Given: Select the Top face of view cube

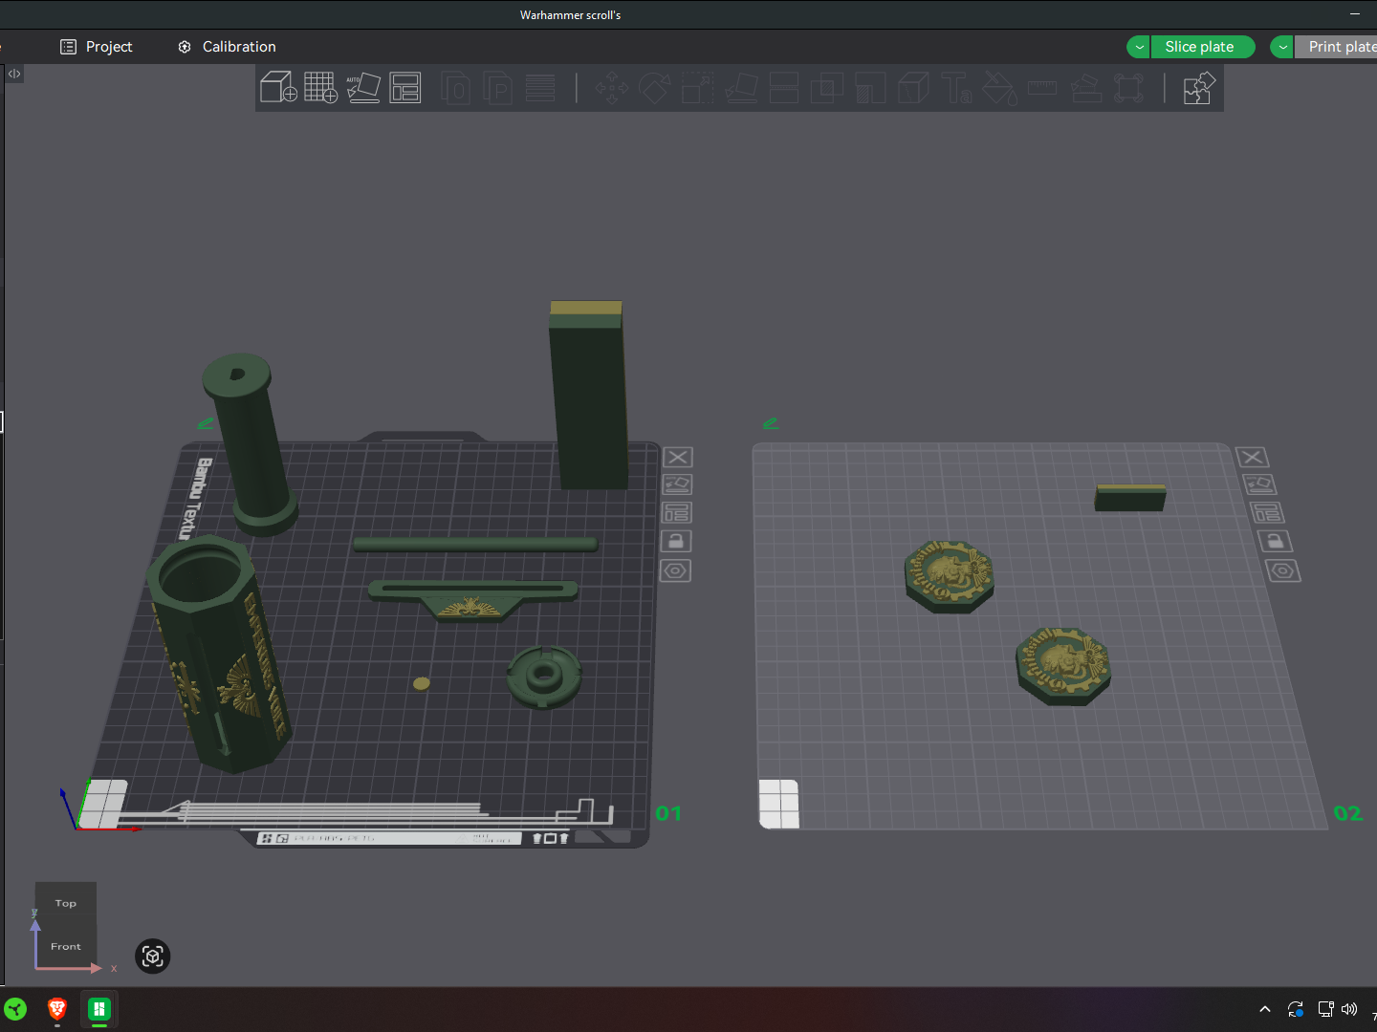Looking at the screenshot, I should click(66, 903).
